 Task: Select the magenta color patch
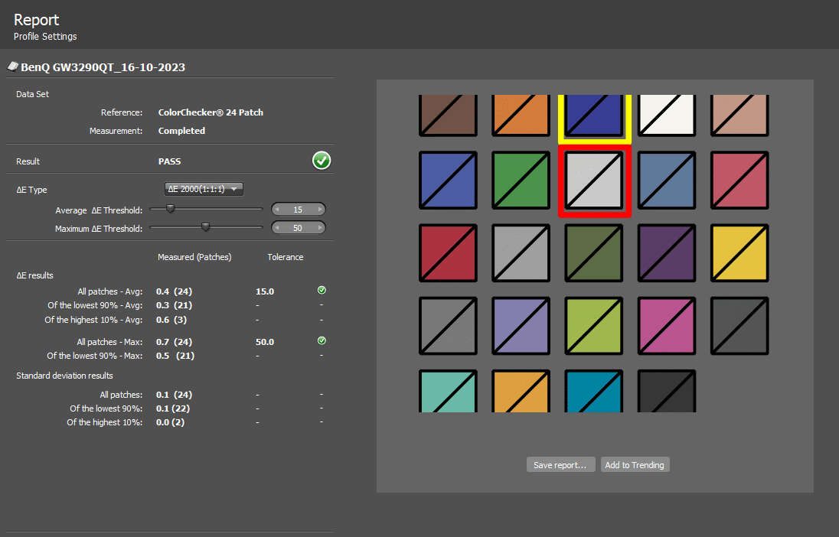(x=667, y=326)
